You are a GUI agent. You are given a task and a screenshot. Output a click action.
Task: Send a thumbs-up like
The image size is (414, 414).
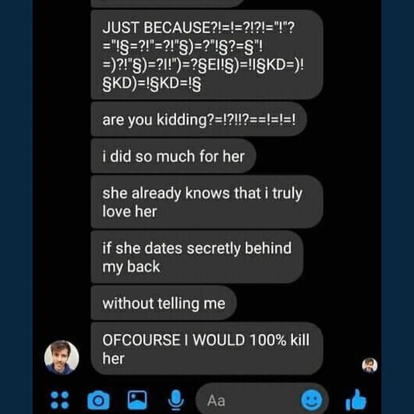(356, 400)
